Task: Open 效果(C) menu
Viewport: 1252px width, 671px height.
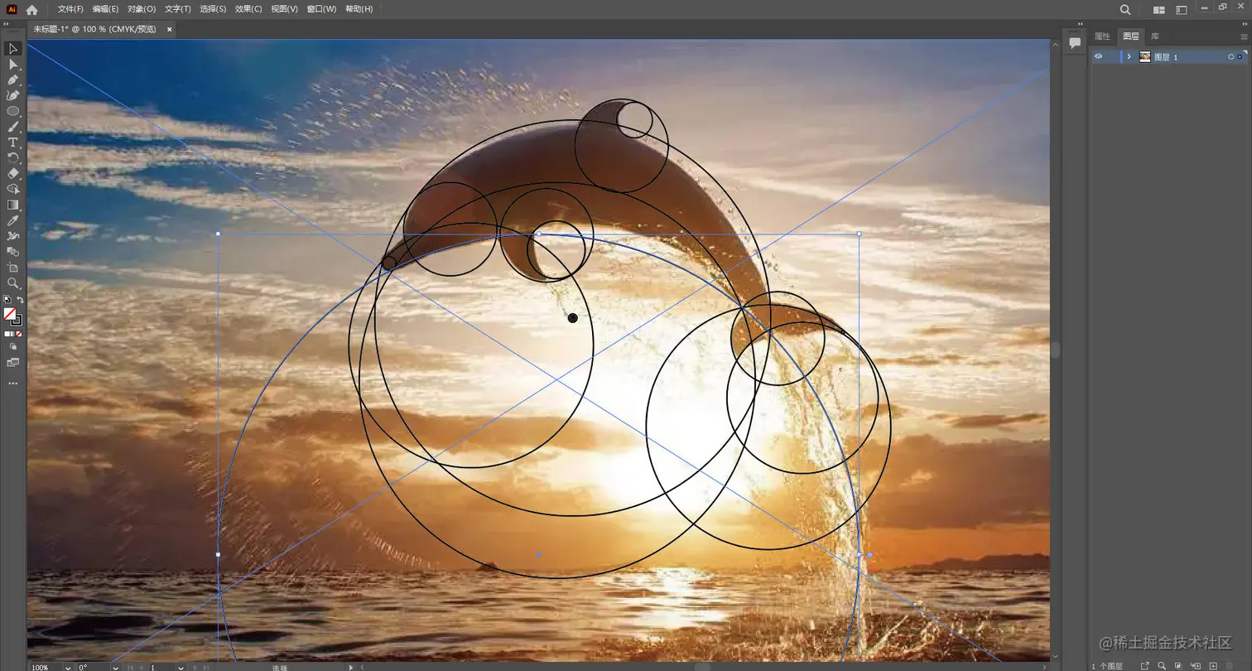Action: (x=248, y=9)
